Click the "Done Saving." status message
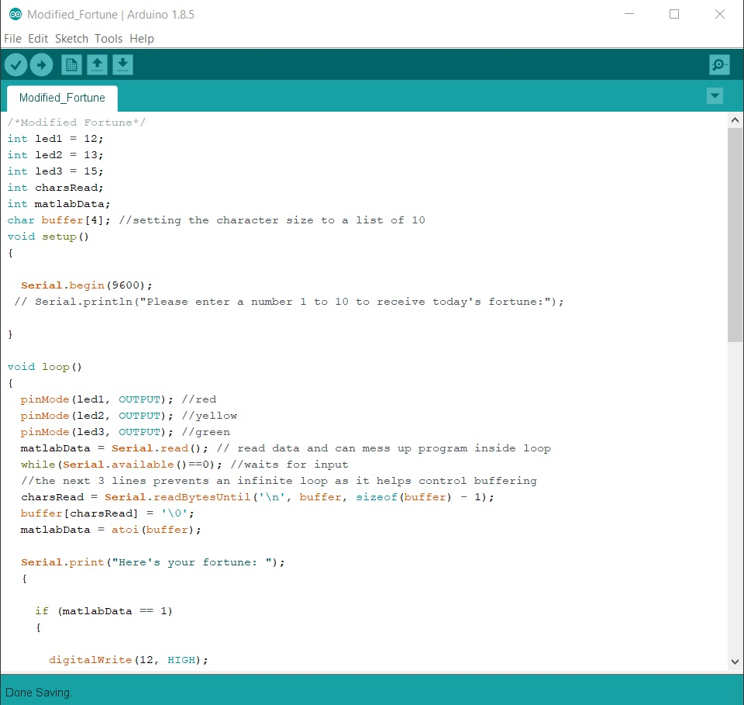 (x=39, y=693)
